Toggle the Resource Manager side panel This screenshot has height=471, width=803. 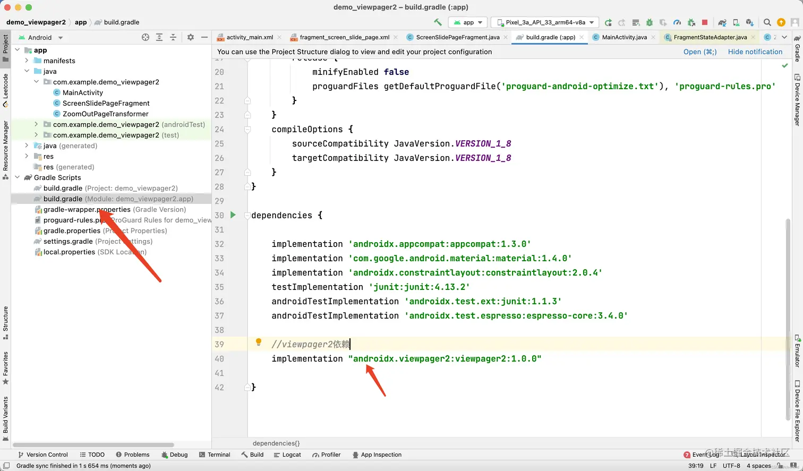coord(5,150)
